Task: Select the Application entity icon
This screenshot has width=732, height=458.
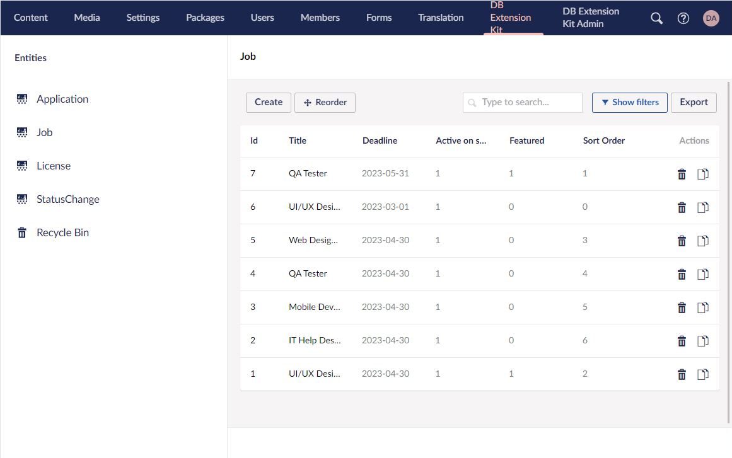Action: [22, 98]
